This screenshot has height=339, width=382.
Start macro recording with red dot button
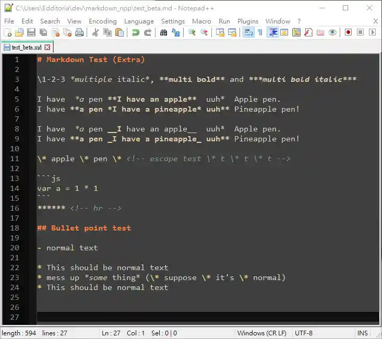pos(348,32)
